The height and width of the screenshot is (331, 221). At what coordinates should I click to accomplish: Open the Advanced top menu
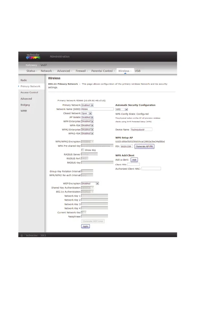(x=64, y=71)
